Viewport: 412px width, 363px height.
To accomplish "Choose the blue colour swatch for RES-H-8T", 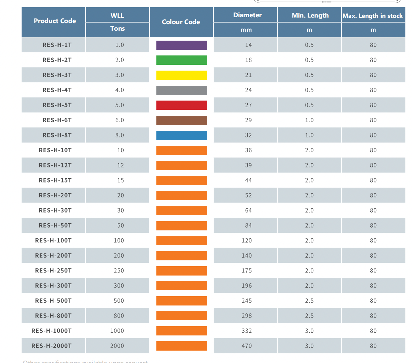I will coord(182,135).
